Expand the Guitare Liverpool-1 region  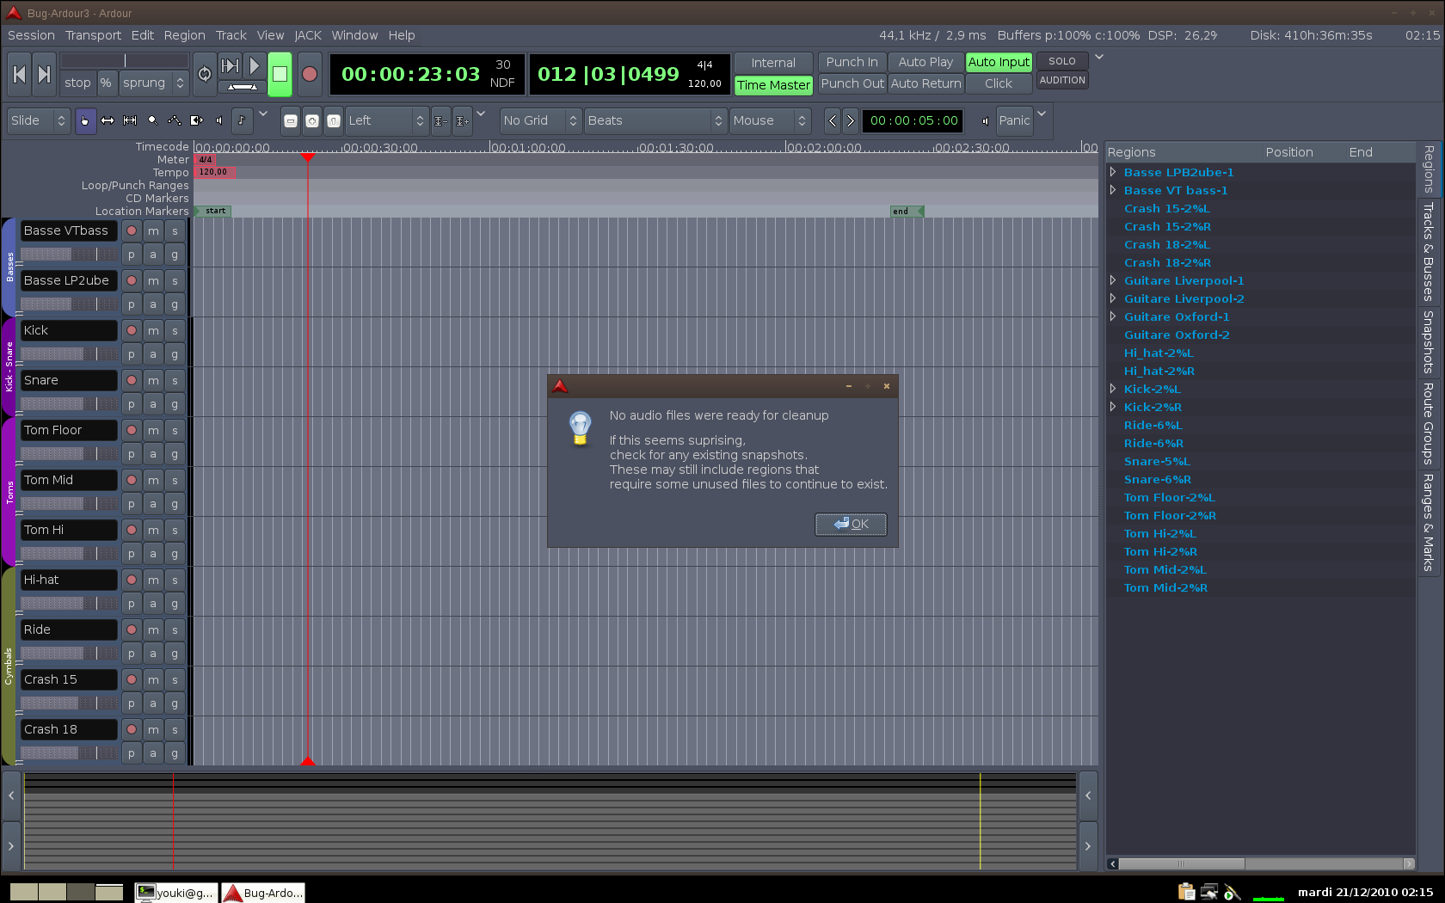1113,280
